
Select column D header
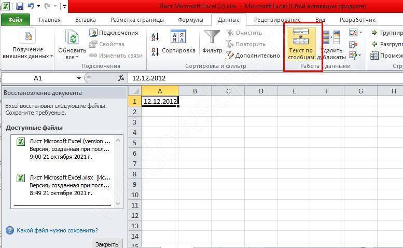pyautogui.click(x=261, y=91)
